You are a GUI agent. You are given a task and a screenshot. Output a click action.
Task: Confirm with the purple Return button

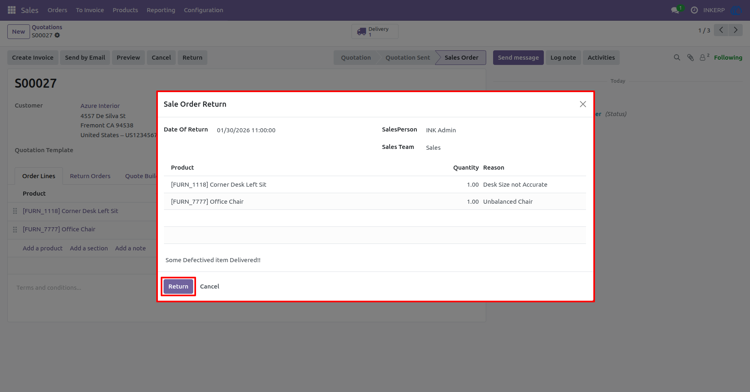click(x=178, y=286)
